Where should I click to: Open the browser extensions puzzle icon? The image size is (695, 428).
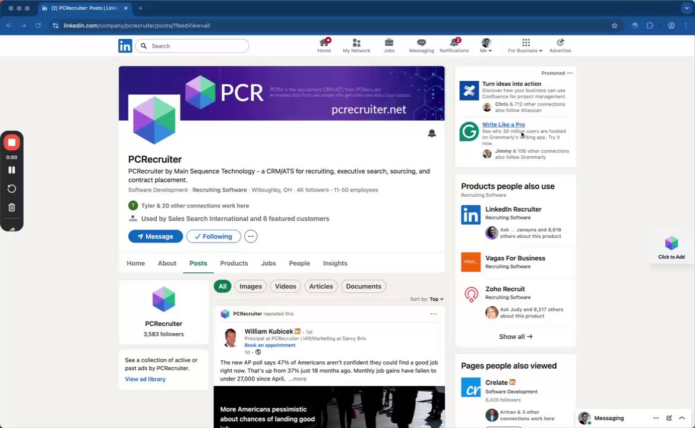click(650, 26)
